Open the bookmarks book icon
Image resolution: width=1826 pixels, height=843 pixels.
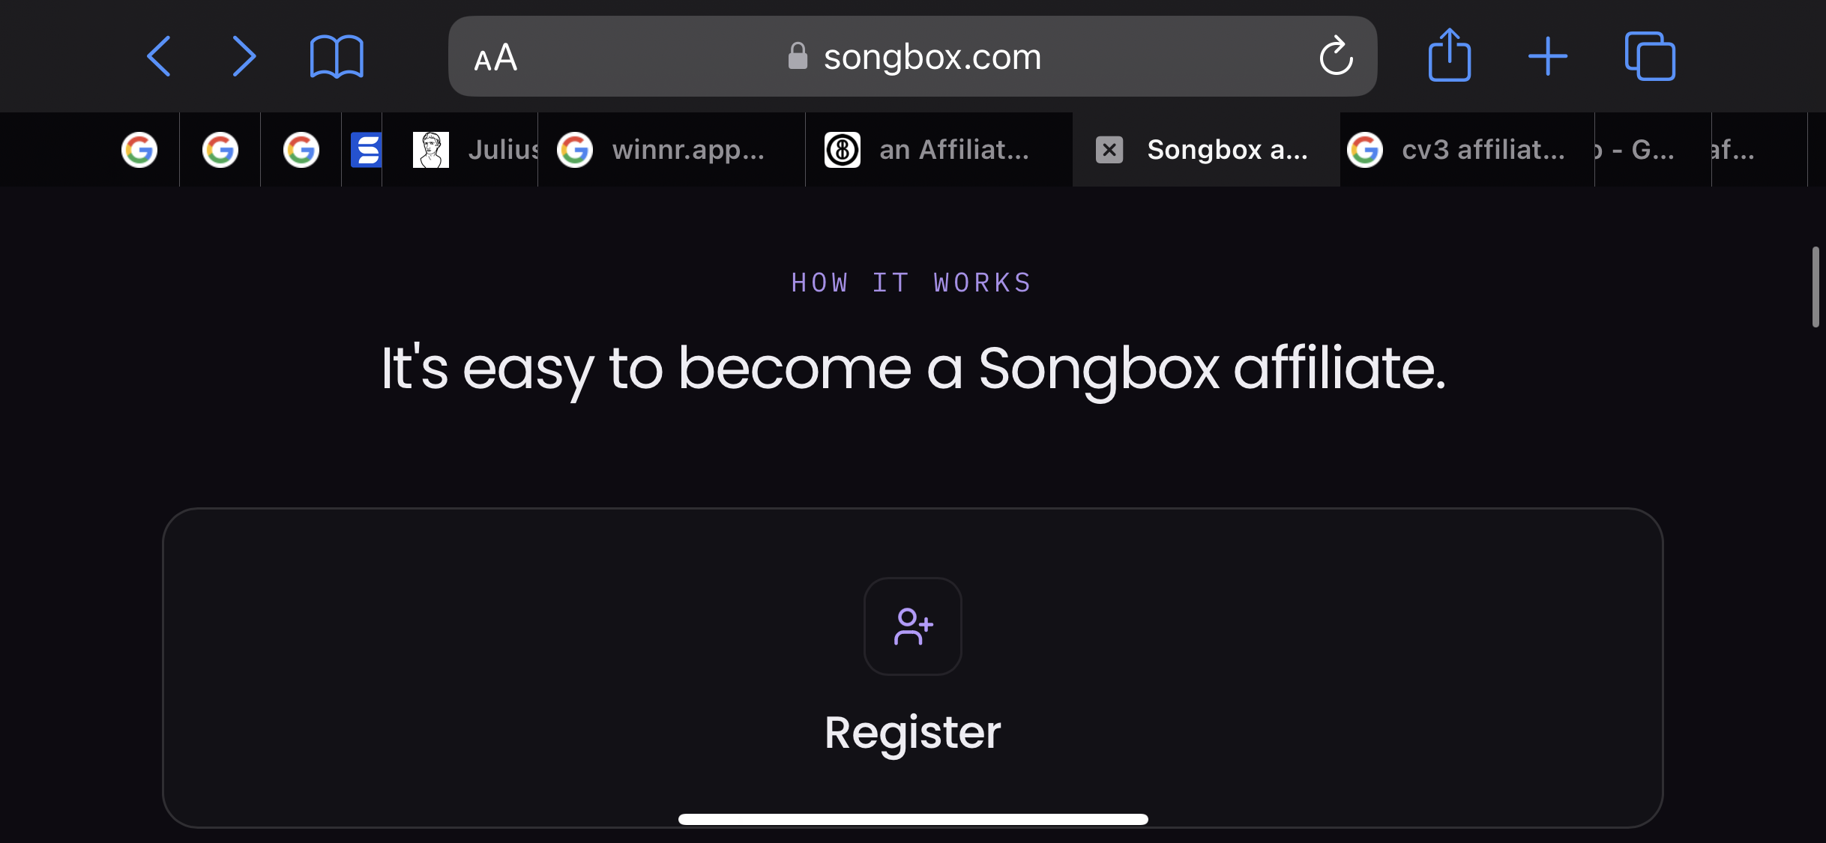point(337,56)
